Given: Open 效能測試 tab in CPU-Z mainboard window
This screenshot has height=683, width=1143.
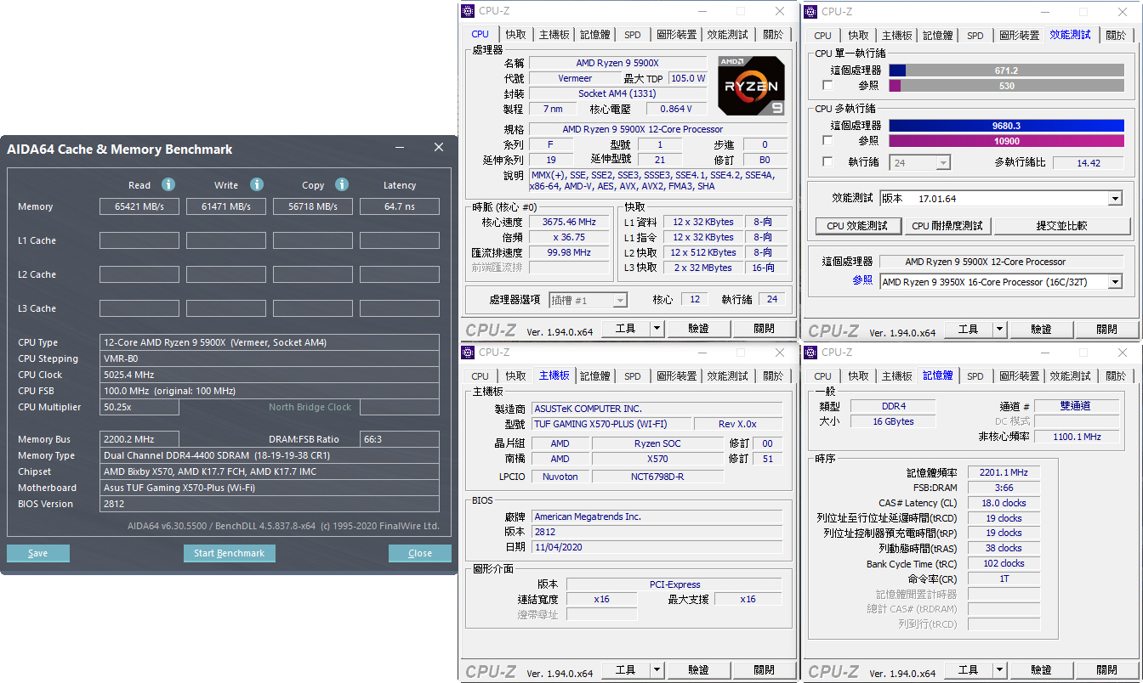Looking at the screenshot, I should click(727, 375).
